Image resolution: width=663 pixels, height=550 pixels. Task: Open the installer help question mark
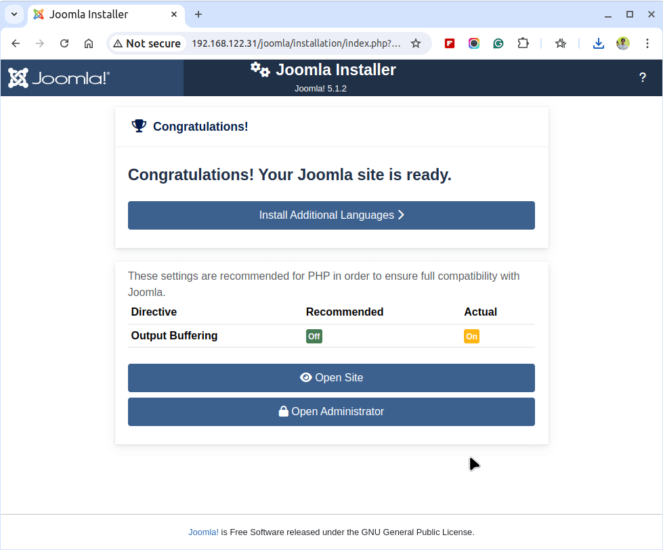coord(643,78)
